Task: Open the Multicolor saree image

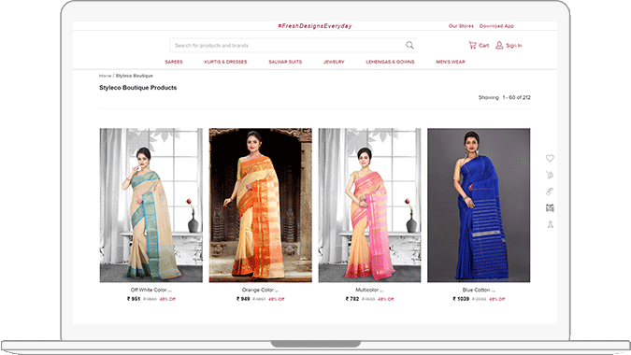Action: point(369,205)
